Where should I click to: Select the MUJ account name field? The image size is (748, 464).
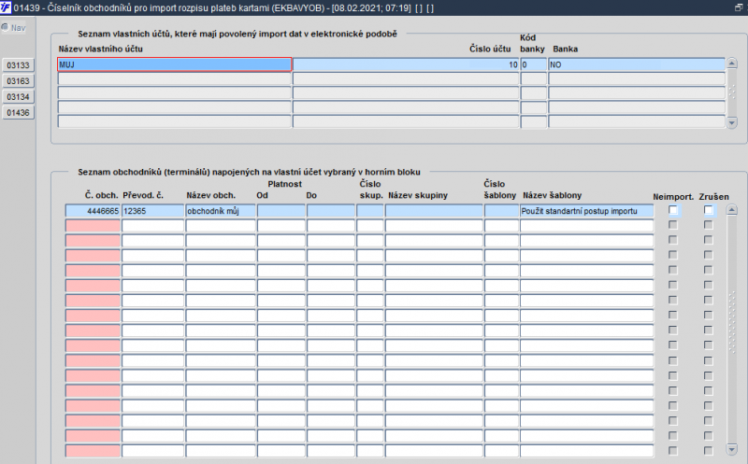point(174,64)
